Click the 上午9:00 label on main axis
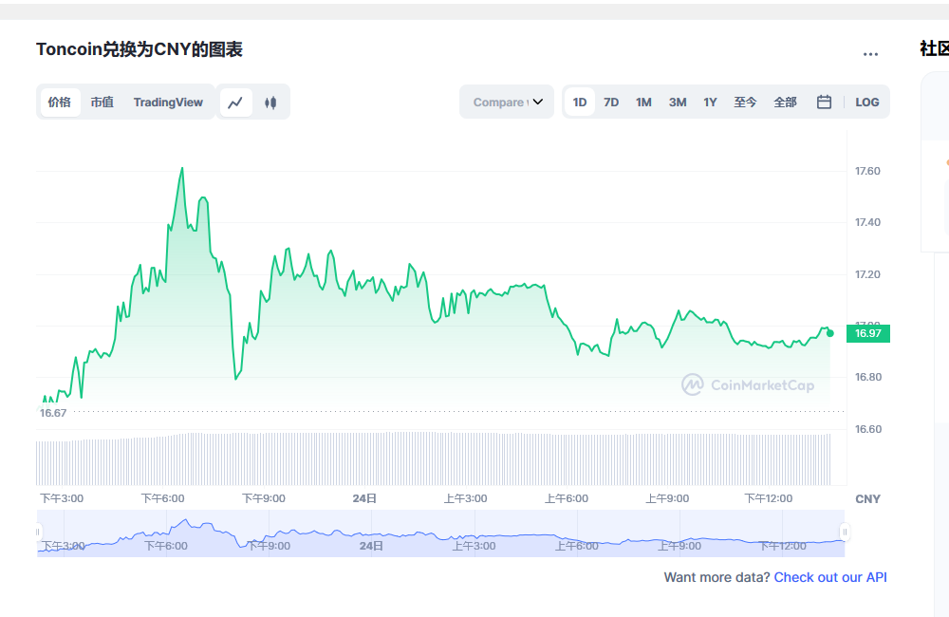 click(667, 498)
